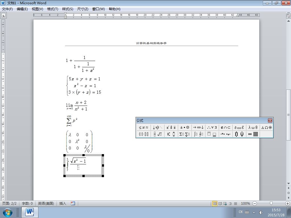Click the ruler toggle icon above the scrollbar
Image resolution: width=291 pixels, height=218 pixels.
[288, 16]
